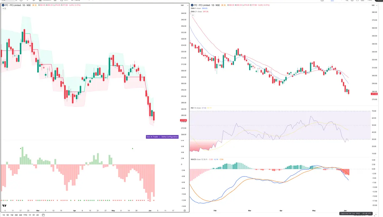The height and width of the screenshot is (217, 383).
Task: Open the Ocs Ai Trader button
Action: (153, 137)
